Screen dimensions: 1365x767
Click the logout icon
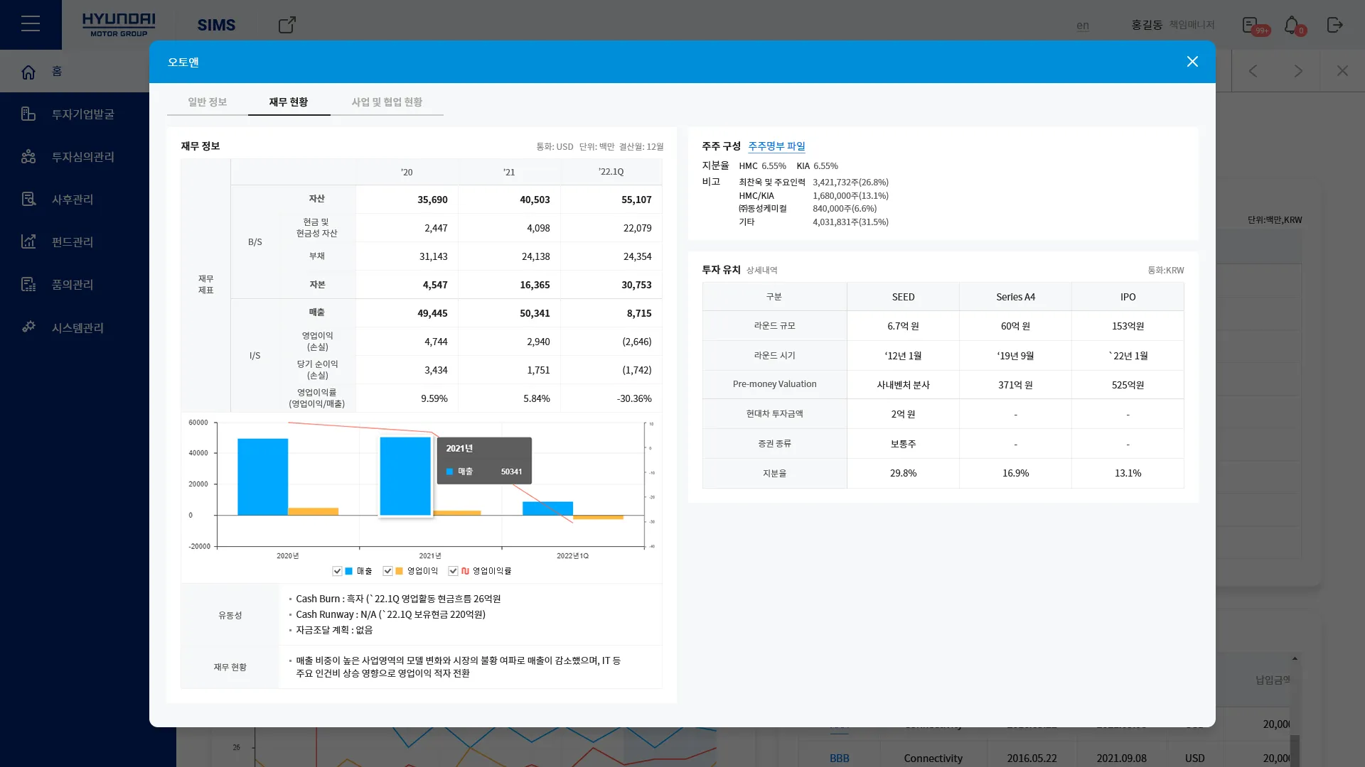pos(1334,25)
